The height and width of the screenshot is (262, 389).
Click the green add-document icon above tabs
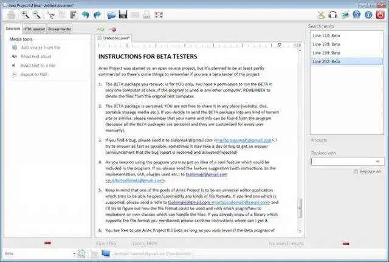point(101,30)
